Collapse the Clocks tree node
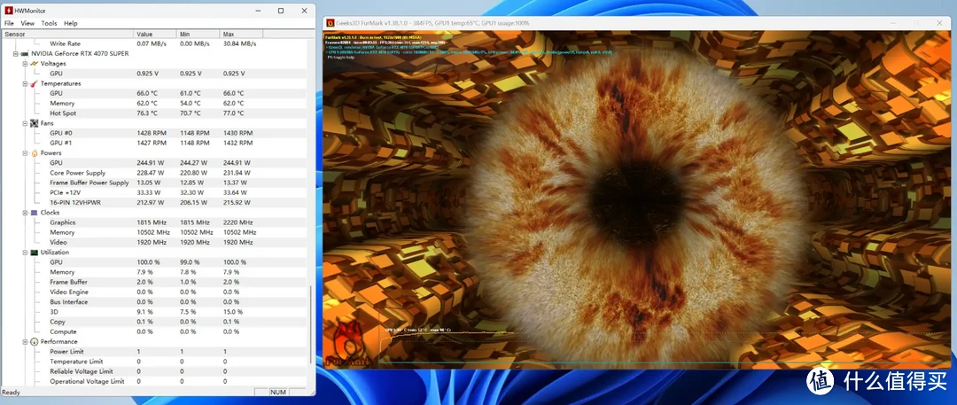957x405 pixels. tap(25, 213)
